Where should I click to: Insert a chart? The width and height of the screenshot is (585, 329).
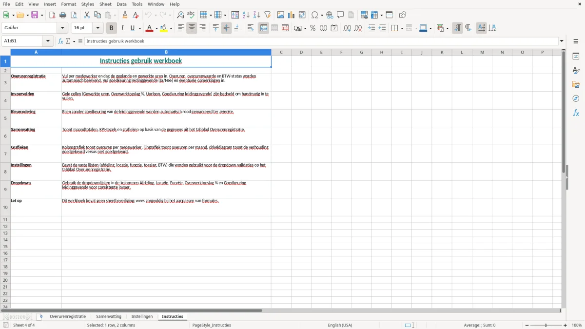point(292,15)
